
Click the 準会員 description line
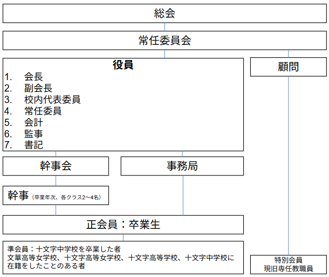pos(64,249)
